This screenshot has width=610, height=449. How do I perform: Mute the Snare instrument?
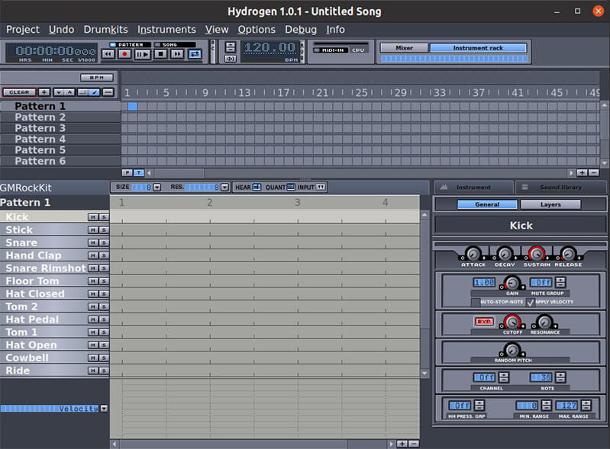92,242
